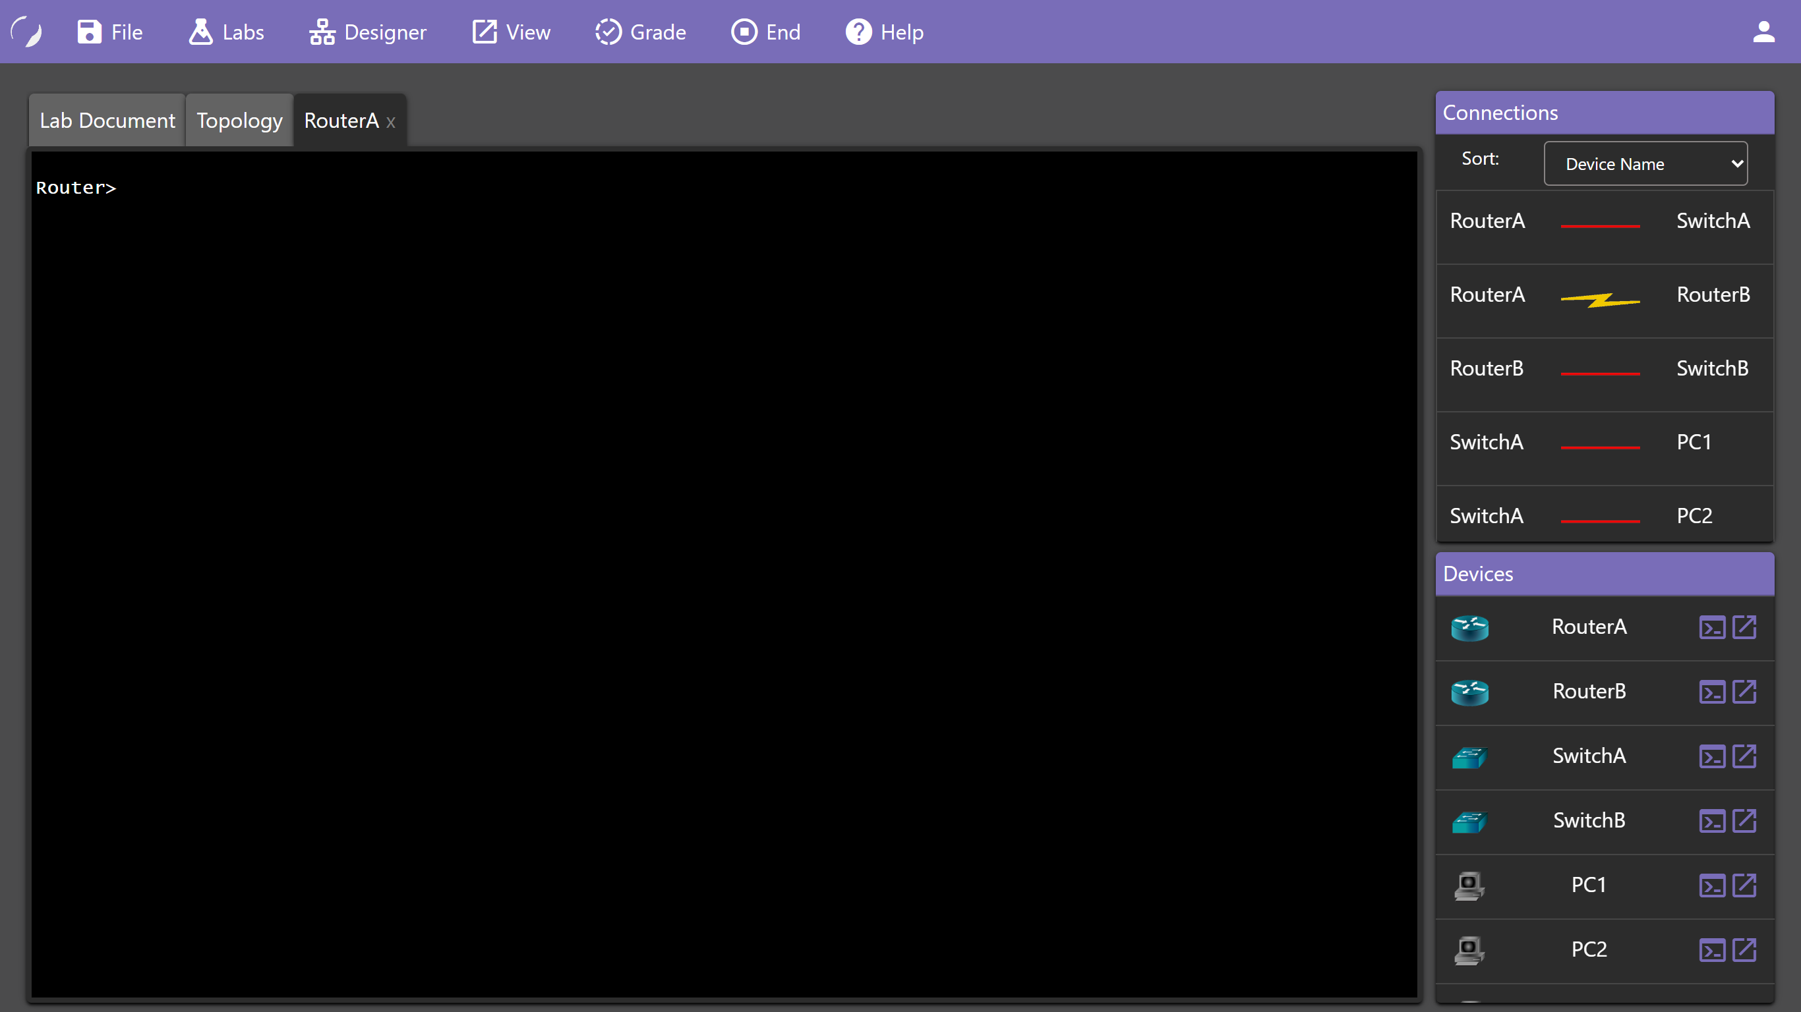Click pop-out icon for PC2
The image size is (1801, 1012).
tap(1744, 950)
